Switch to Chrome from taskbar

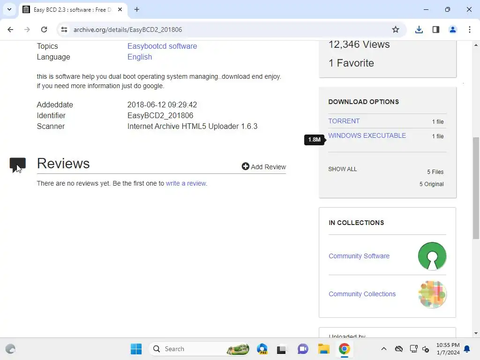(345, 349)
